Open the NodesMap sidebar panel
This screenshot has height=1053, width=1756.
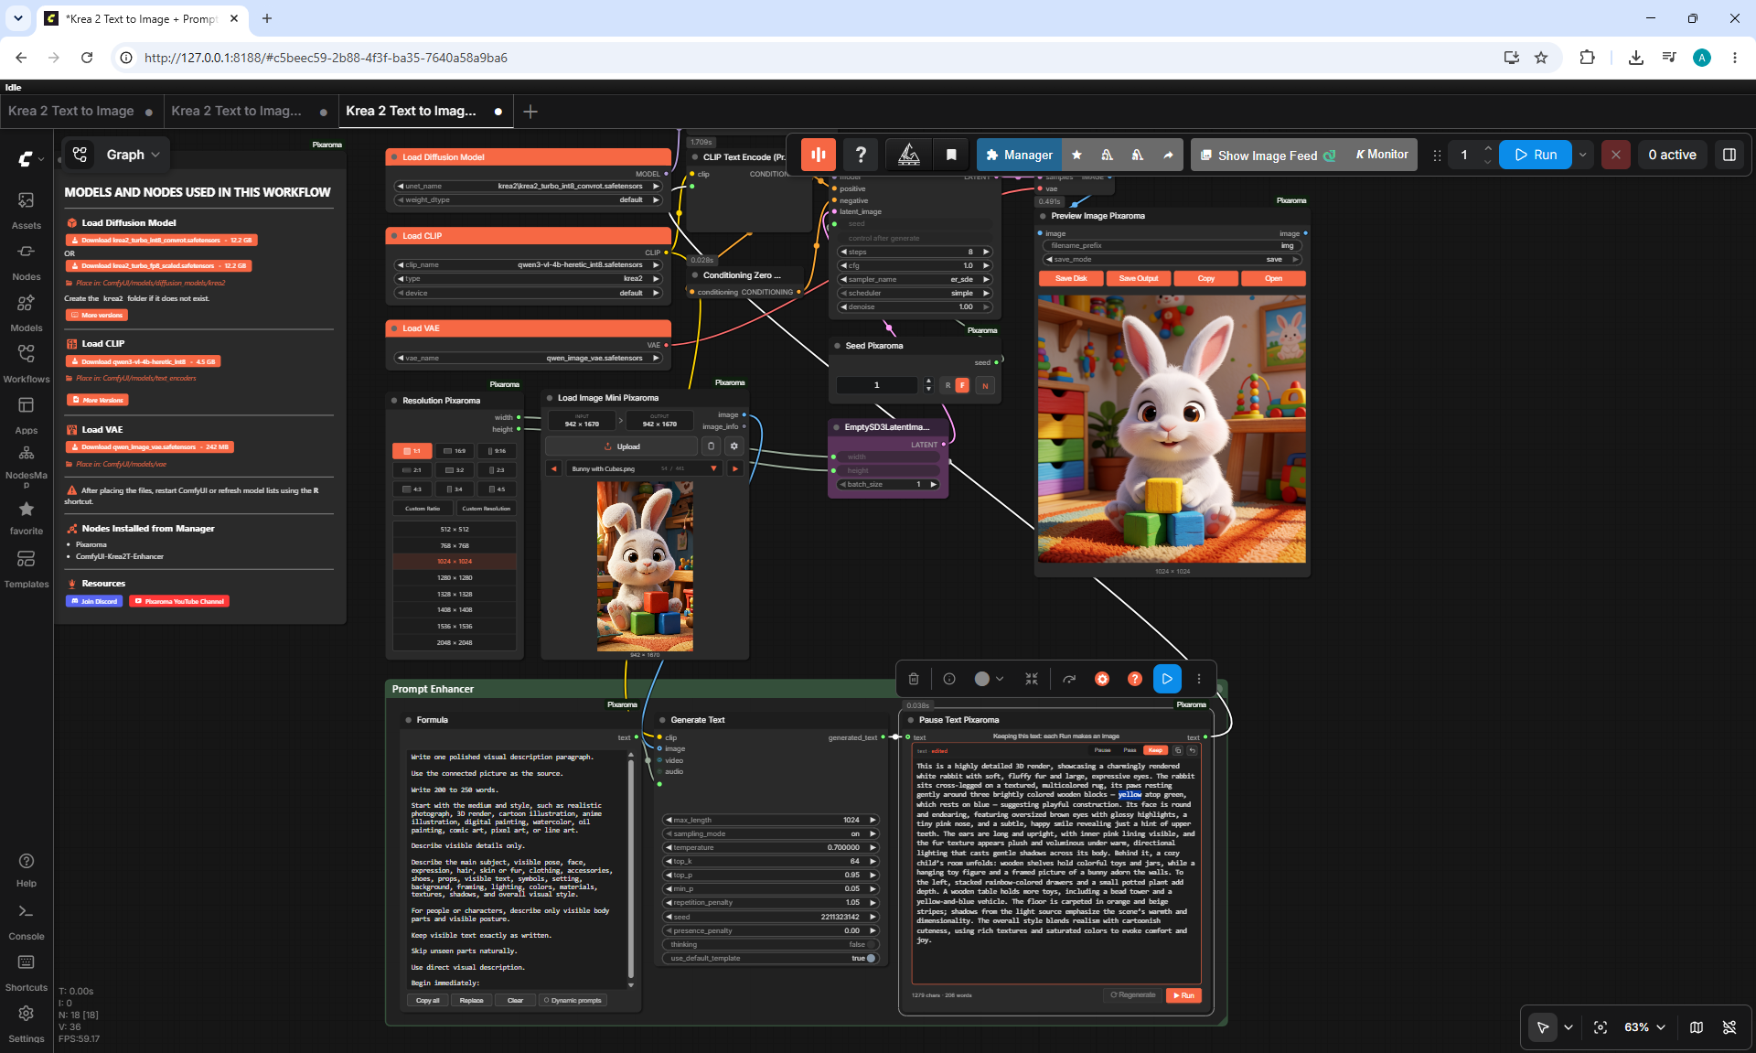click(x=26, y=465)
